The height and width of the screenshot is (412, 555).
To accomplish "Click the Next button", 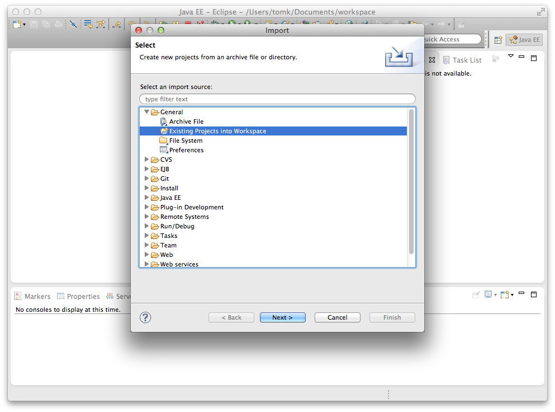I will 282,317.
